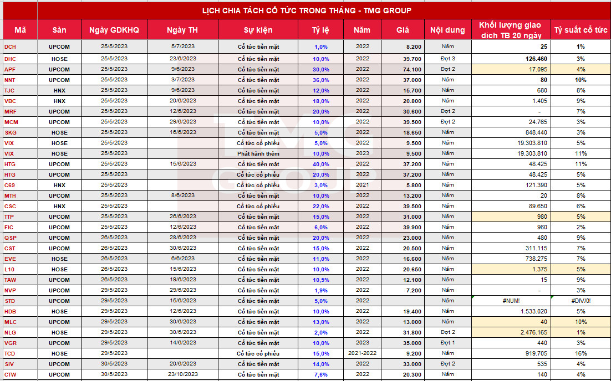Click the ratio cell '36,0%'
This screenshot has width=611, height=381.
(x=320, y=80)
